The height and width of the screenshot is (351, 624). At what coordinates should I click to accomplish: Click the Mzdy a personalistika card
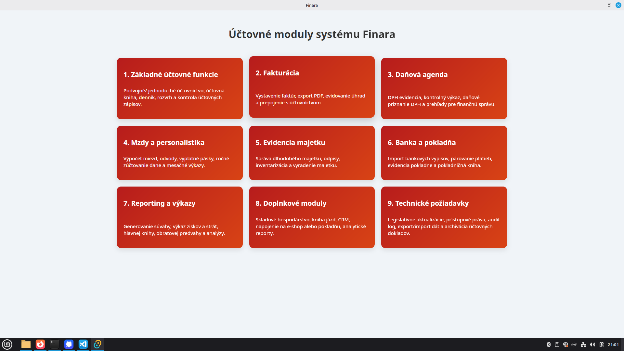click(180, 153)
